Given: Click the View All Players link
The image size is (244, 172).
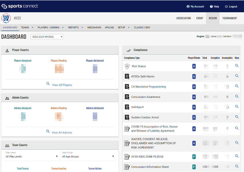Looking at the screenshot, I should coord(62,85).
